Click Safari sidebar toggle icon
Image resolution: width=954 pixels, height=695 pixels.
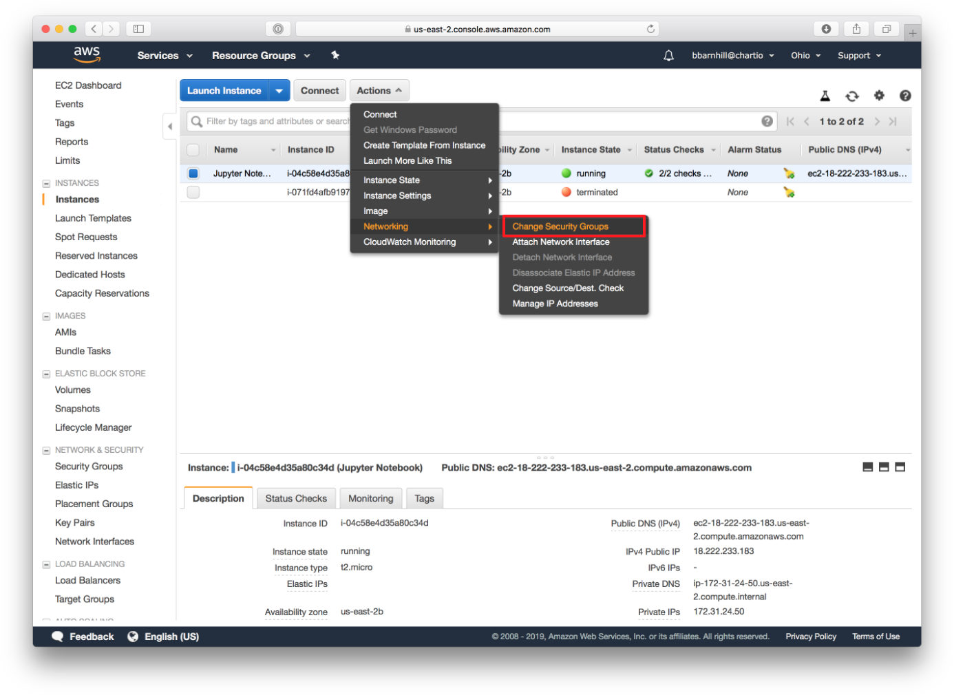pos(138,29)
